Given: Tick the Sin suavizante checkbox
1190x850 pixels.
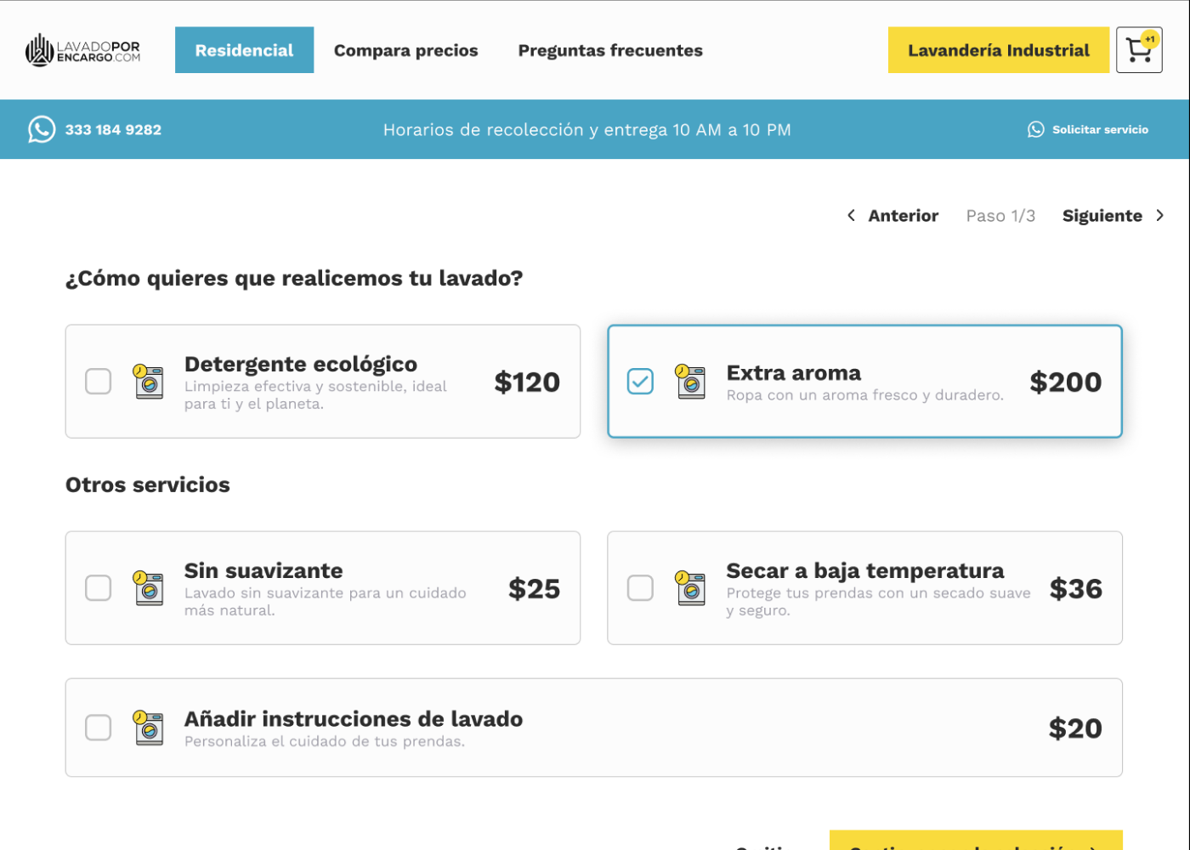Looking at the screenshot, I should pyautogui.click(x=99, y=588).
